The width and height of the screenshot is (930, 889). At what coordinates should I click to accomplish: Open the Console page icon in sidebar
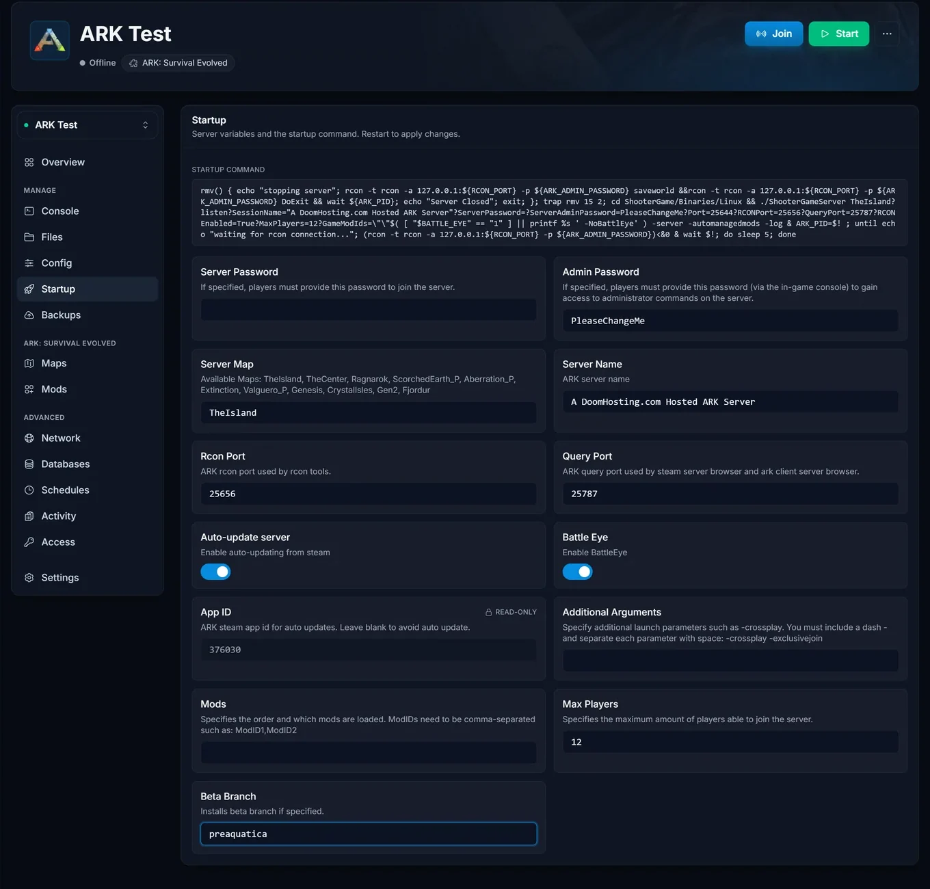click(x=29, y=211)
